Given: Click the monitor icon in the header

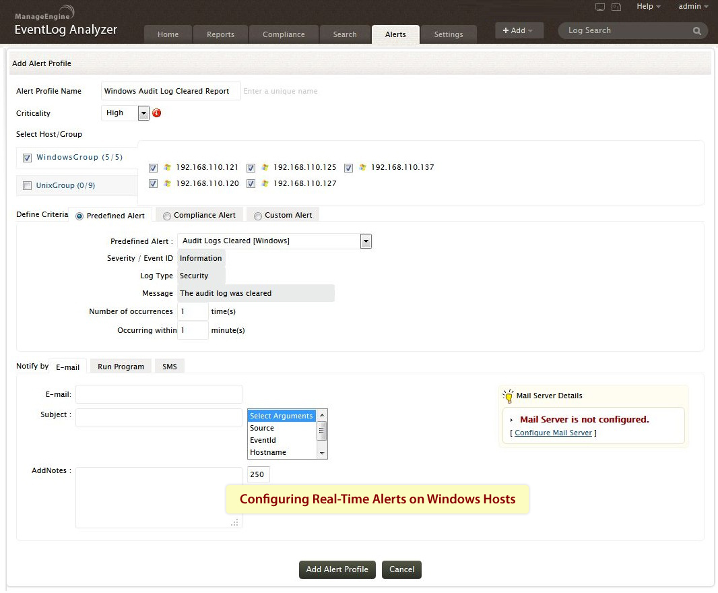Looking at the screenshot, I should pos(600,7).
